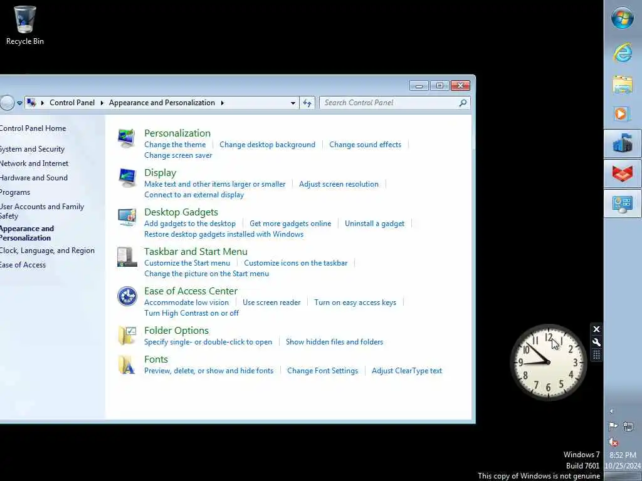This screenshot has height=481, width=642.
Task: Click the analog clock gadget face
Action: 548,362
